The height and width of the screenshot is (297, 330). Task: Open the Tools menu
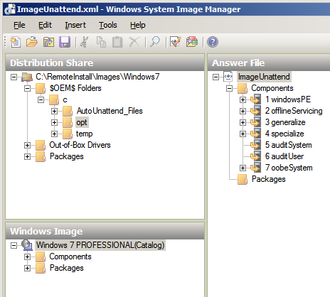coord(108,25)
